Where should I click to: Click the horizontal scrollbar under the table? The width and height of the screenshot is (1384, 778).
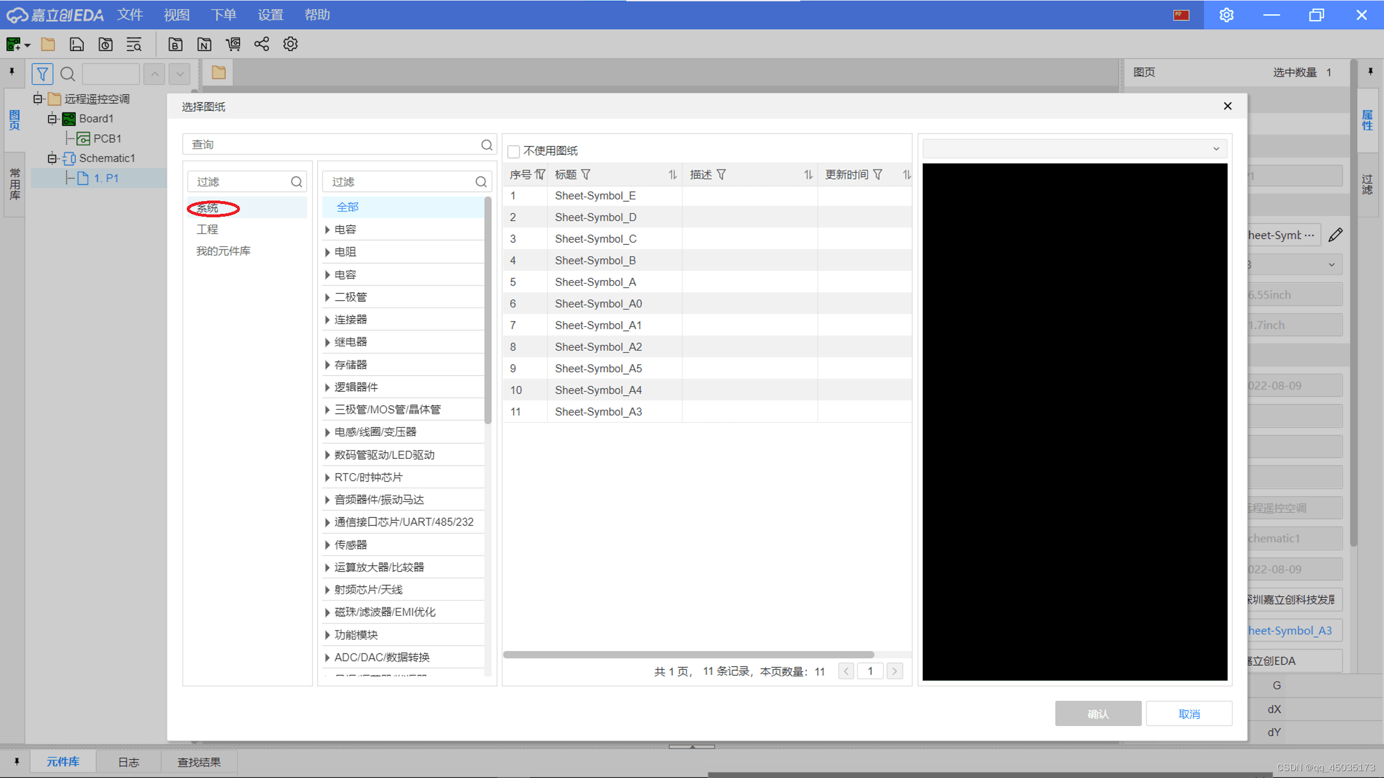(x=688, y=655)
